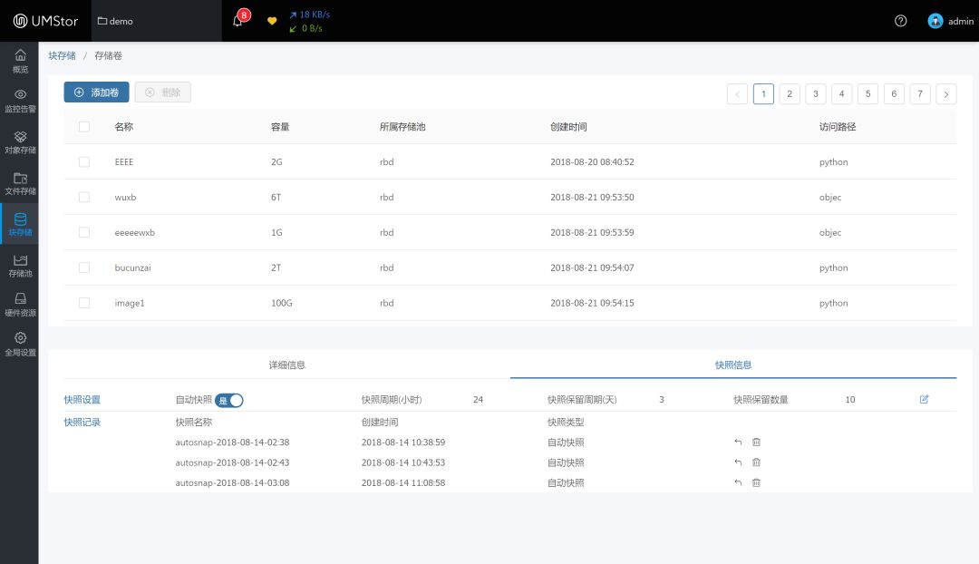Delete snapshot autosnap-2018-08-14-02:43
The height and width of the screenshot is (564, 979).
(756, 462)
